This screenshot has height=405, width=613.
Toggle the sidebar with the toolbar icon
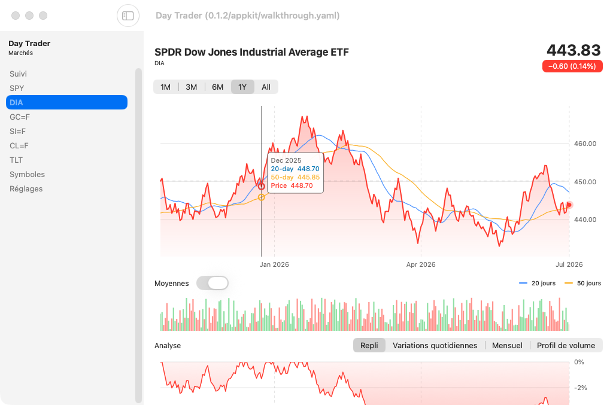128,16
